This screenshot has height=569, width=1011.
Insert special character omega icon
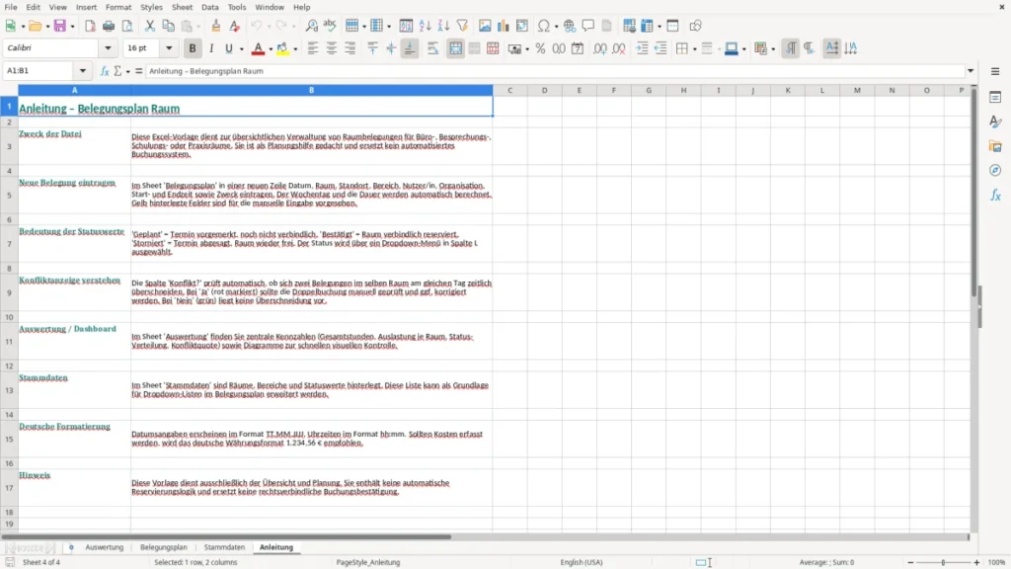coord(544,26)
